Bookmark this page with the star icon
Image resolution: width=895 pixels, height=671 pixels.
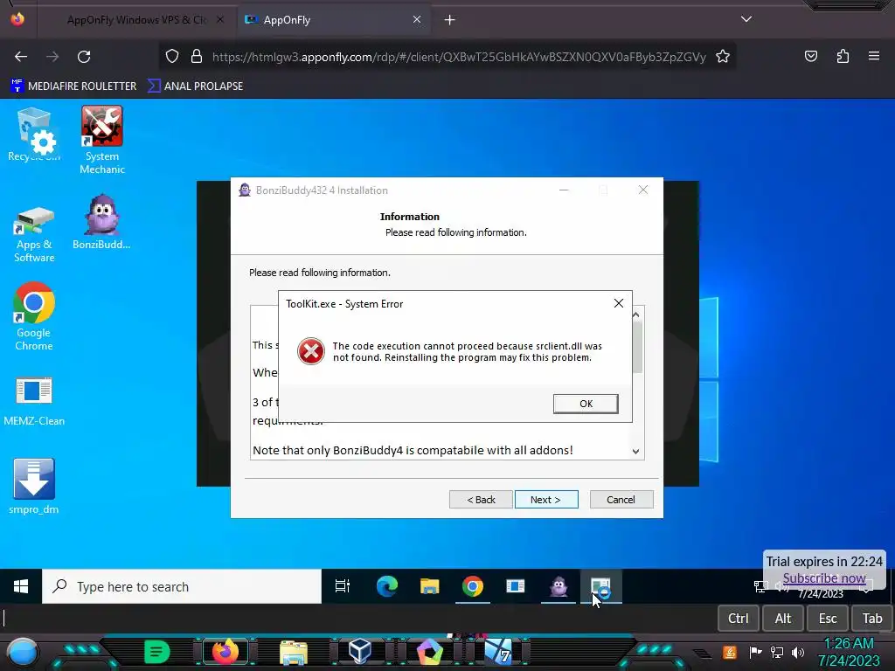pos(723,56)
